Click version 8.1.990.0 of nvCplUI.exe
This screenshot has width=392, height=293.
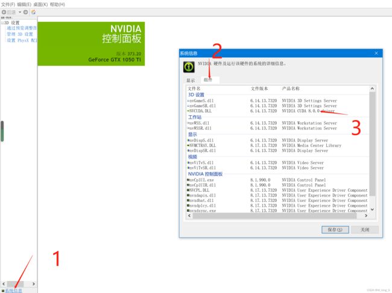[x=261, y=180]
